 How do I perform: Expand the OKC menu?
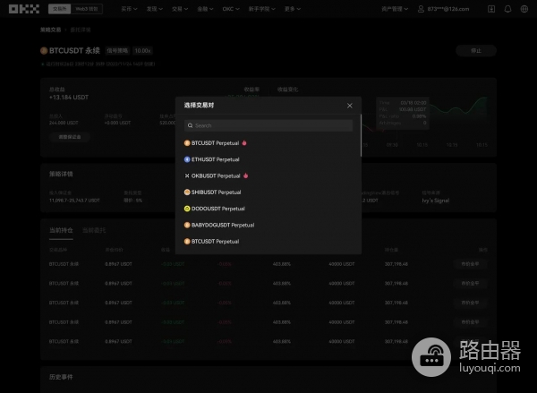tap(231, 9)
